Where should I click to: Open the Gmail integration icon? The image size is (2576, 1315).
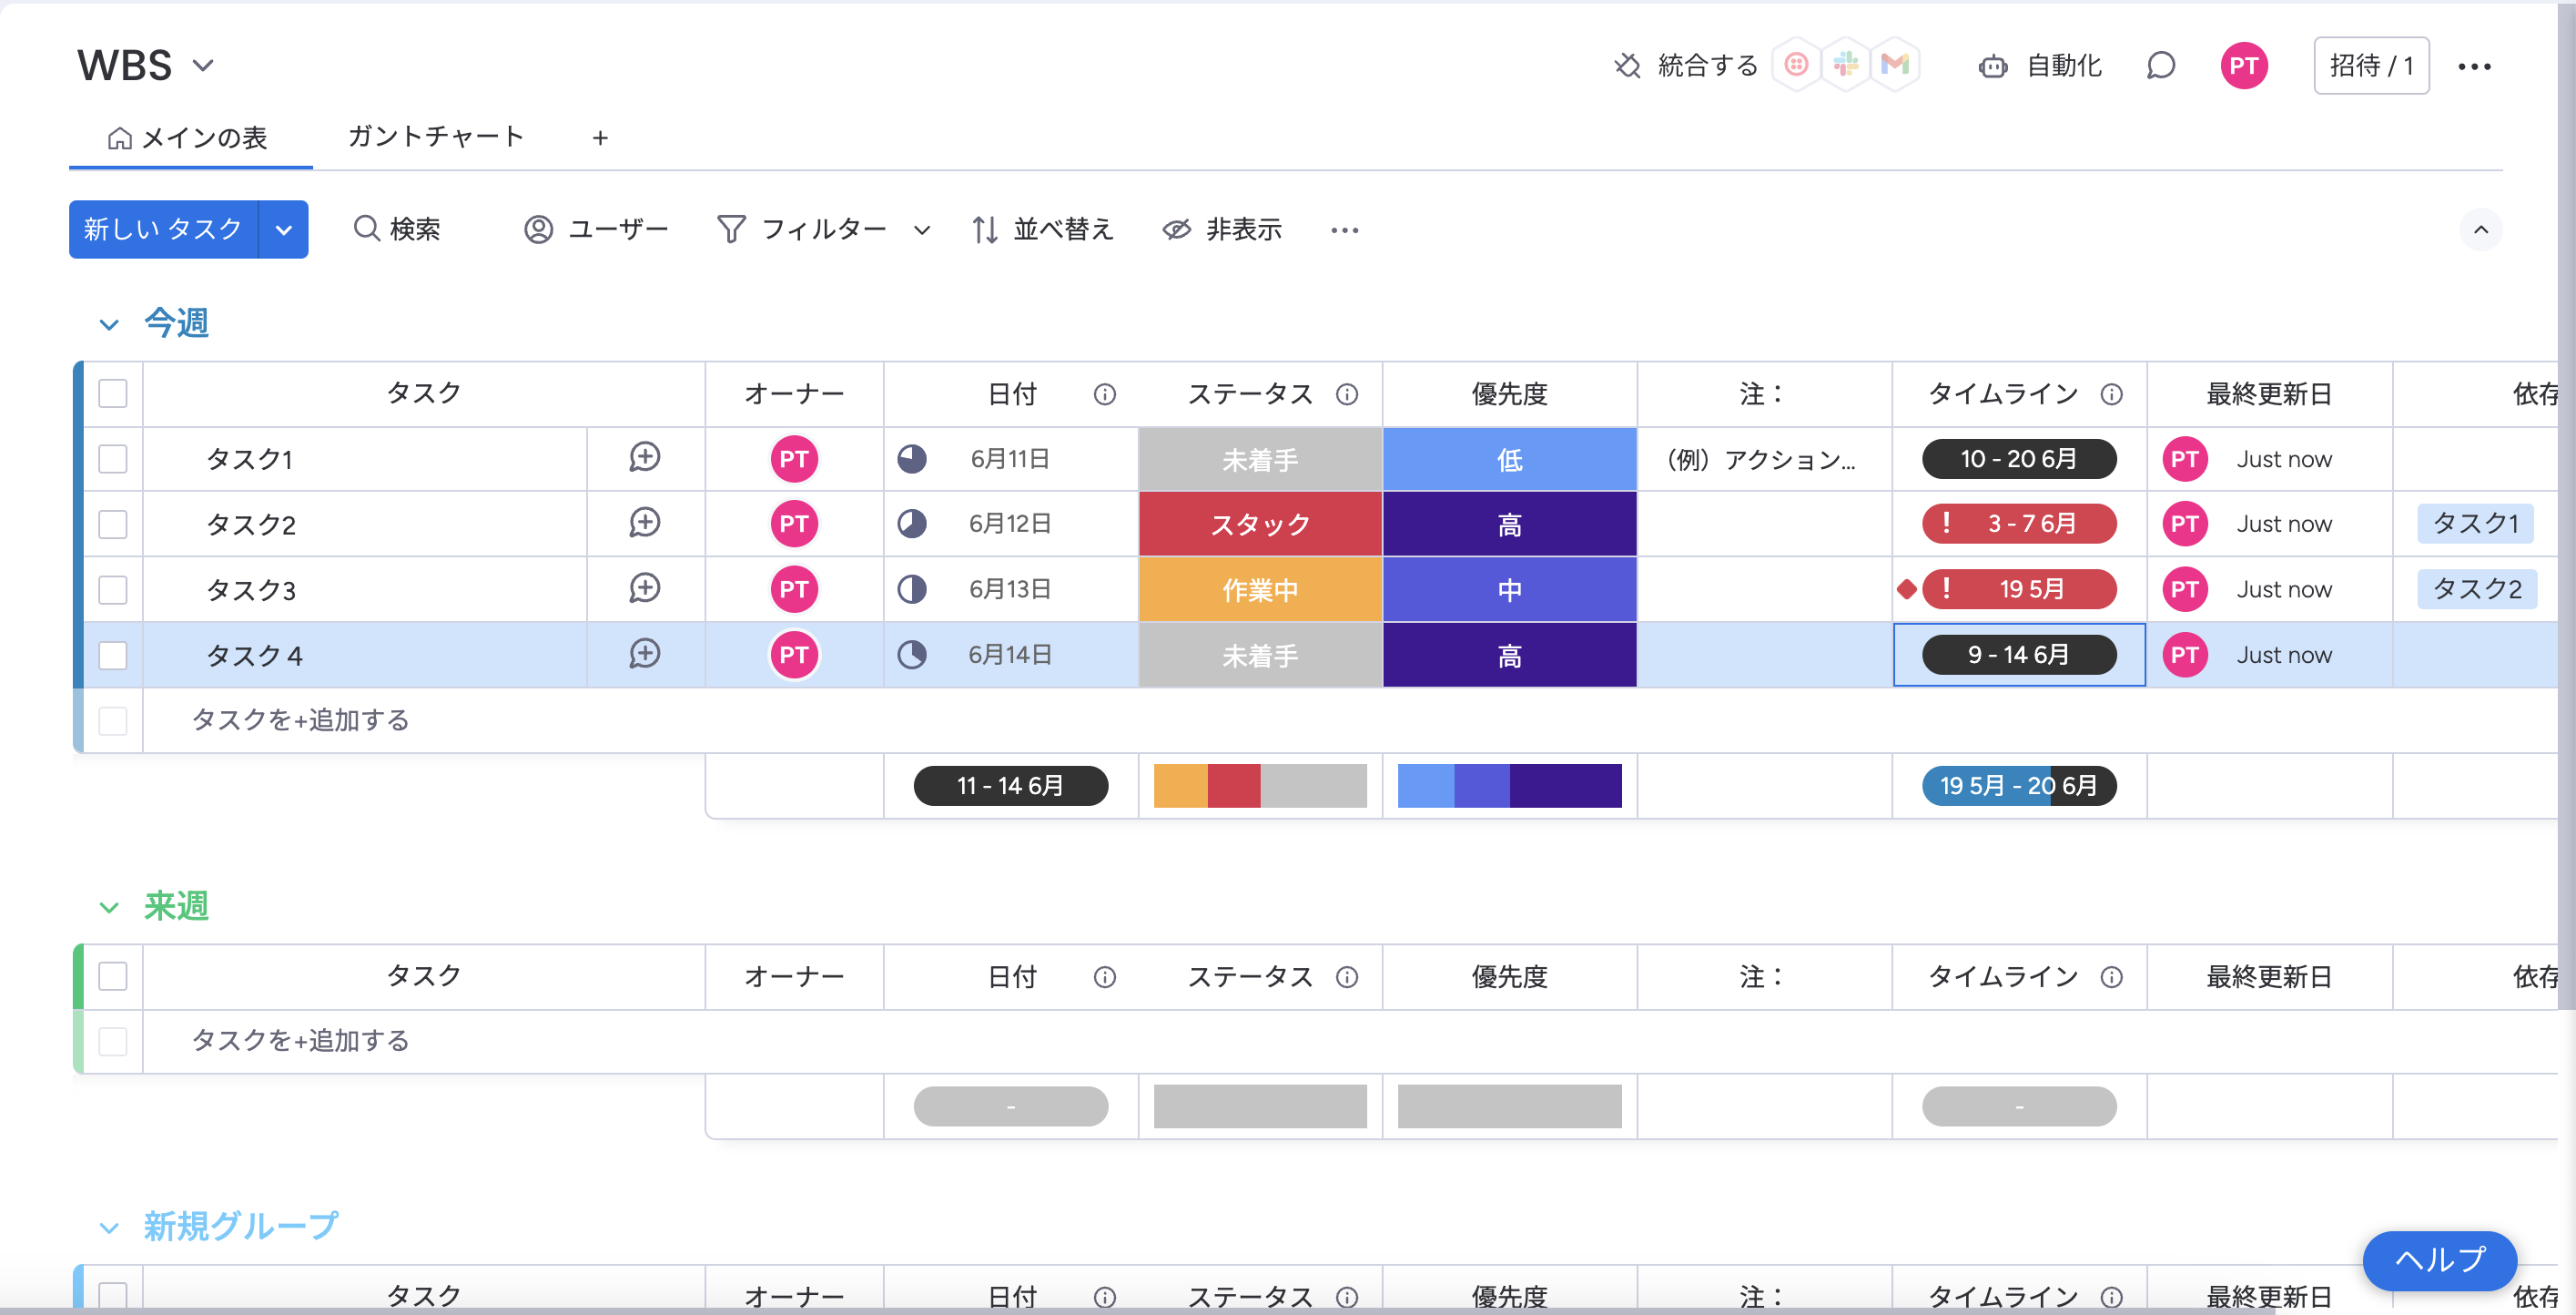[1894, 65]
